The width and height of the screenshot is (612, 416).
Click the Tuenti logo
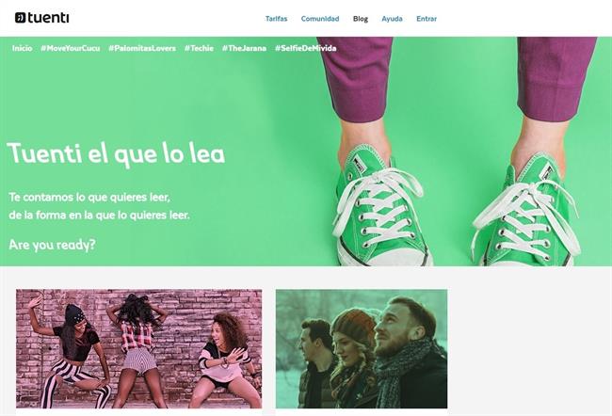pyautogui.click(x=41, y=18)
